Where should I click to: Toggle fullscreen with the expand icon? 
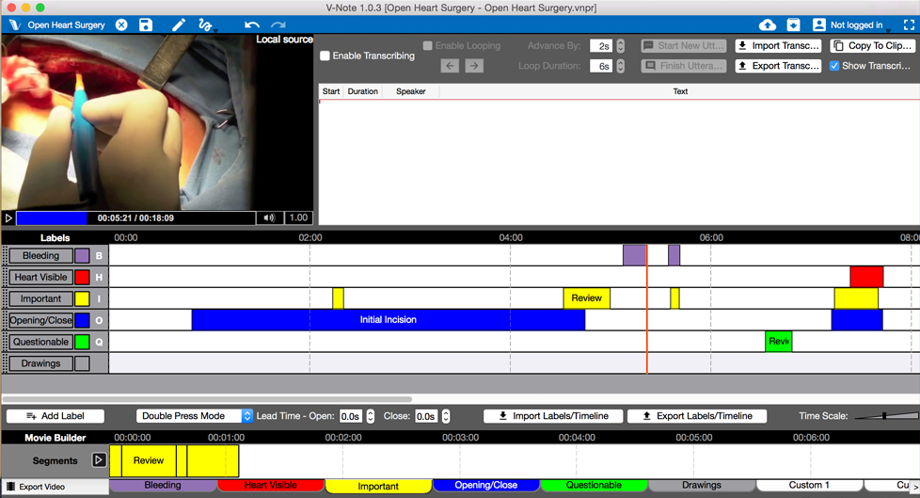pyautogui.click(x=909, y=24)
